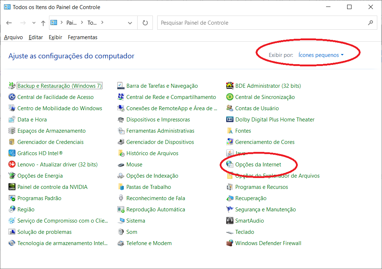This screenshot has width=382, height=269.
Task: Expand the chevron after the To... breadcrumb
Action: (102, 22)
